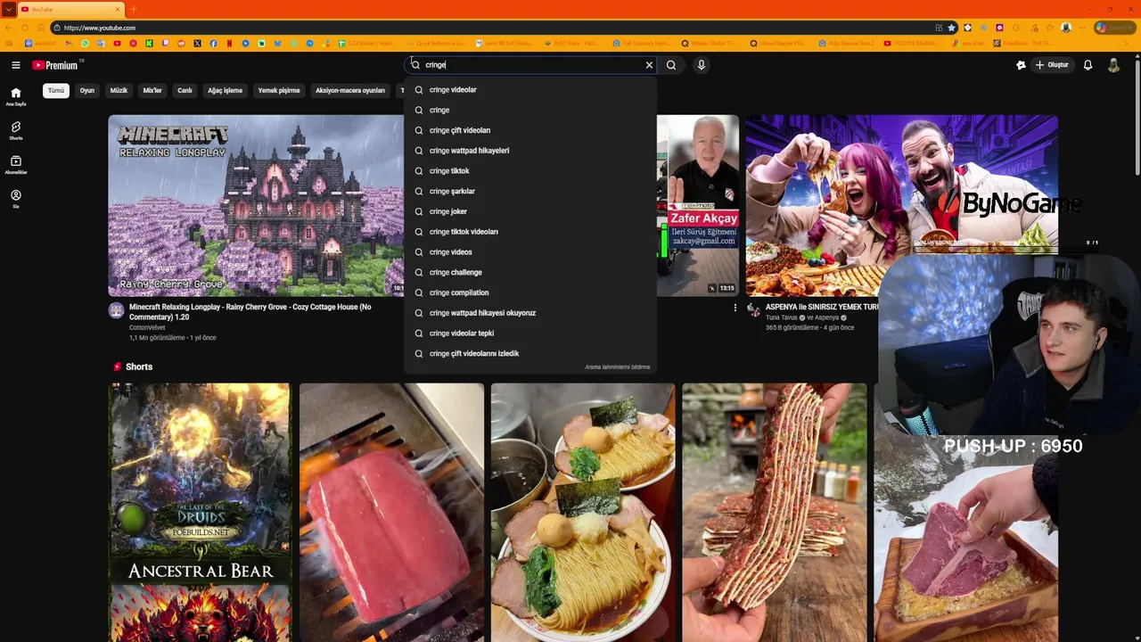Open the Netflix bookmark icon
The width and height of the screenshot is (1141, 642).
pos(229,43)
